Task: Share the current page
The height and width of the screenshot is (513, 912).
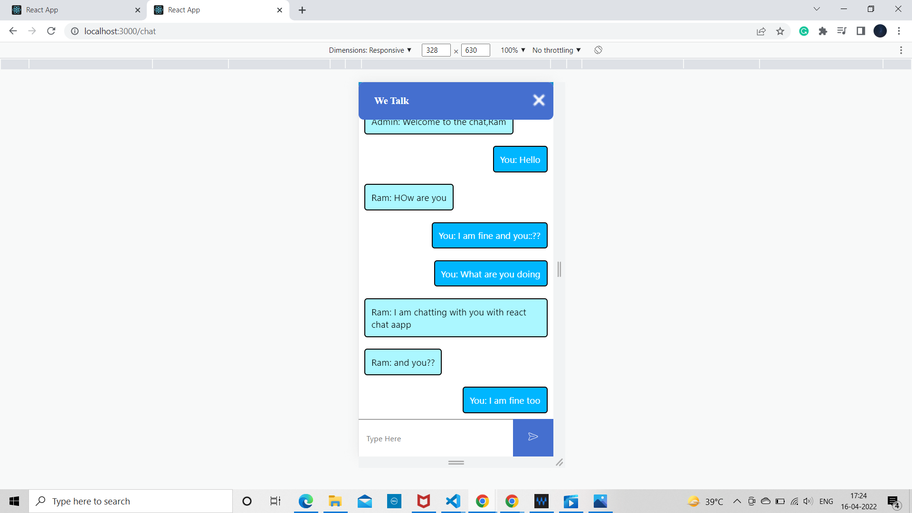Action: (x=761, y=31)
